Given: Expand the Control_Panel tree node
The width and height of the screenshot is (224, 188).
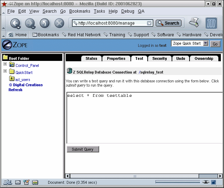Looking at the screenshot, I should click(x=5, y=64).
